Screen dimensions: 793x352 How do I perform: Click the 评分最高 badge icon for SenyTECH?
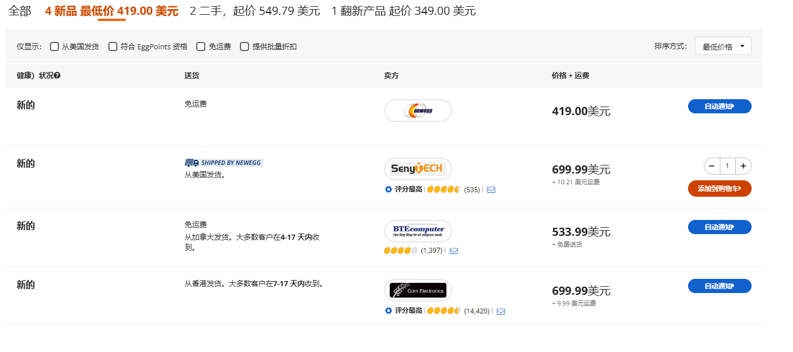tap(389, 189)
